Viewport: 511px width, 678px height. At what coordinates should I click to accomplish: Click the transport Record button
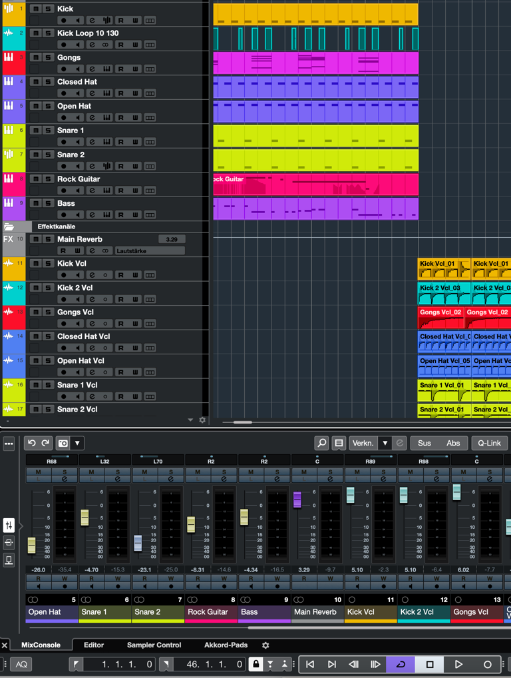pyautogui.click(x=487, y=664)
